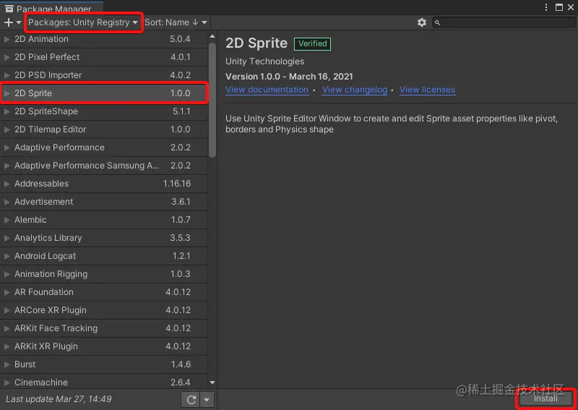
Task: Expand the Alembic package arrow
Action: tap(7, 220)
